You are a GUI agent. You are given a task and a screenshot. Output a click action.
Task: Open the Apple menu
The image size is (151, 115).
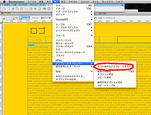[x=4, y=2]
